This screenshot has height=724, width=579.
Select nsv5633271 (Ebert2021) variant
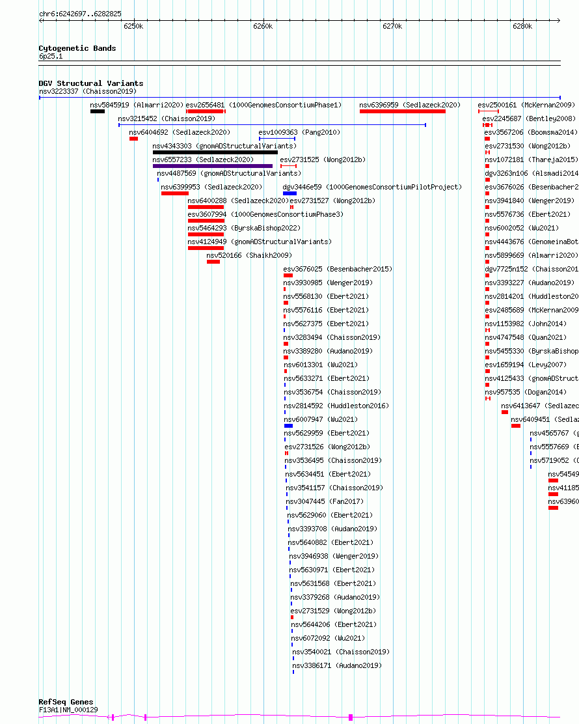click(327, 379)
